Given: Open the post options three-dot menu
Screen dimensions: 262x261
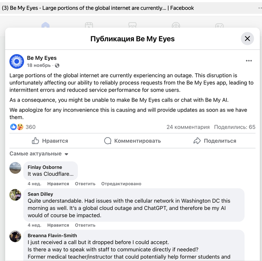Looking at the screenshot, I should pos(249,61).
